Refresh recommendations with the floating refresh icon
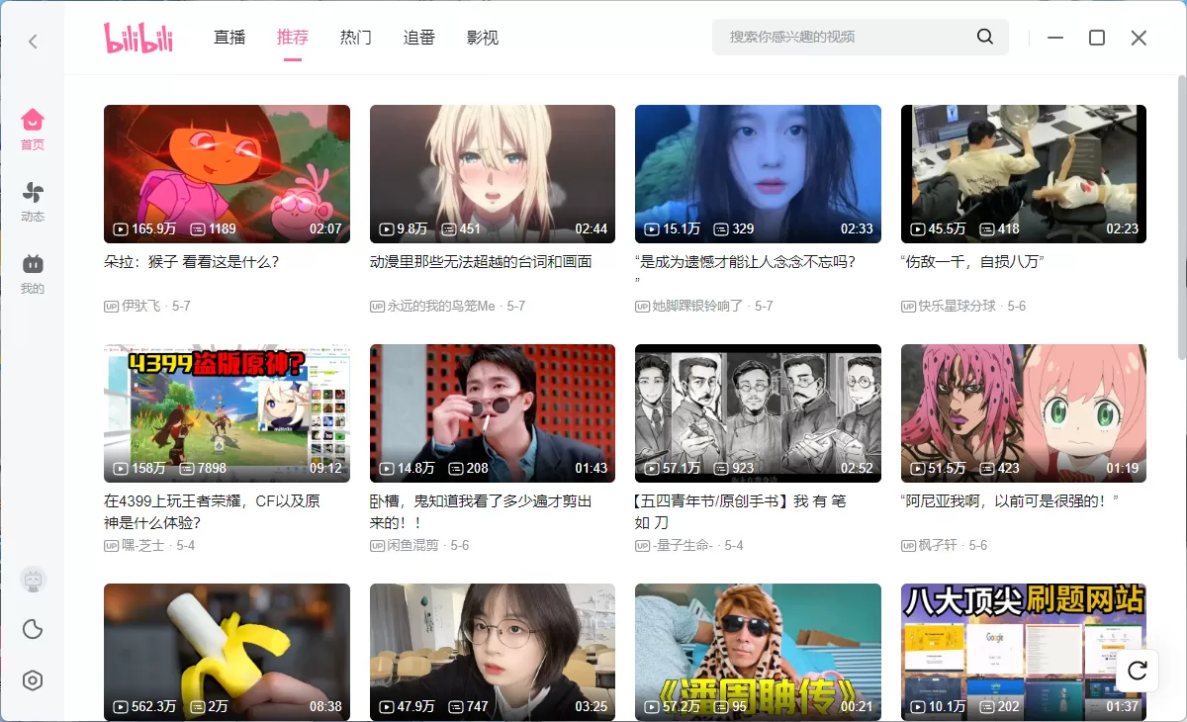The width and height of the screenshot is (1187, 722). [1137, 671]
